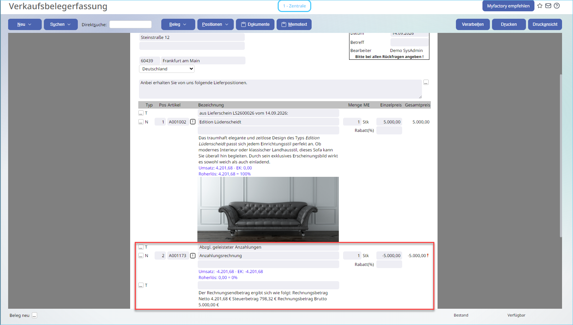Click the Einzelpreis field -5.000,00
The image size is (573, 325).
[x=389, y=255]
